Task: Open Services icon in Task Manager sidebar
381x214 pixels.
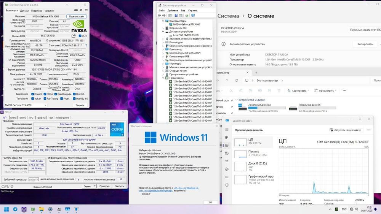Action: pos(227,185)
